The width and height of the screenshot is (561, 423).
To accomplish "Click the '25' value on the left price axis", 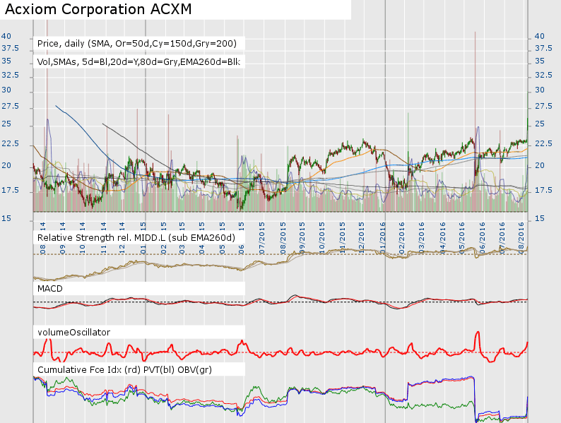I will [6, 124].
